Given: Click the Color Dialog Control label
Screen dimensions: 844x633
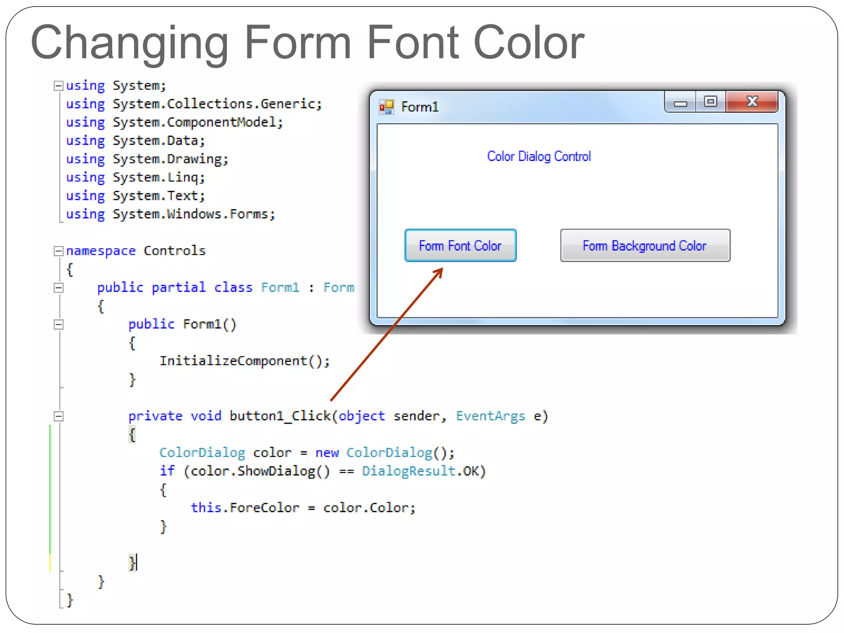Looking at the screenshot, I should [539, 157].
